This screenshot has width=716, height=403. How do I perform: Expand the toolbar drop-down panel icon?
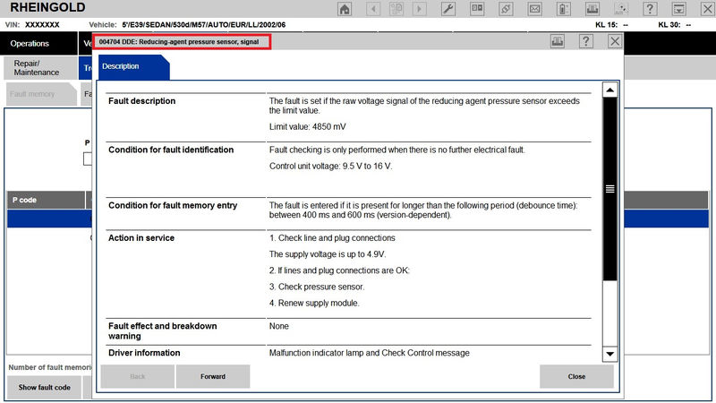click(x=679, y=9)
